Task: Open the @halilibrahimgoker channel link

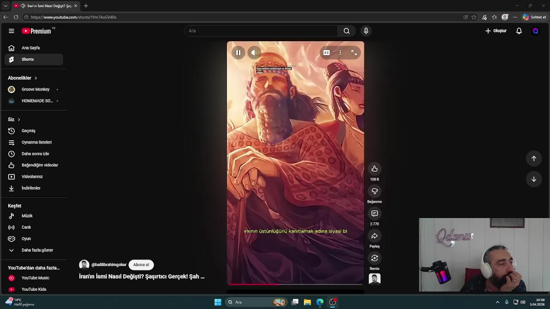Action: 109,265
